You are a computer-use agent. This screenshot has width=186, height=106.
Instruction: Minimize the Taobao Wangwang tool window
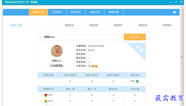tap(171, 2)
